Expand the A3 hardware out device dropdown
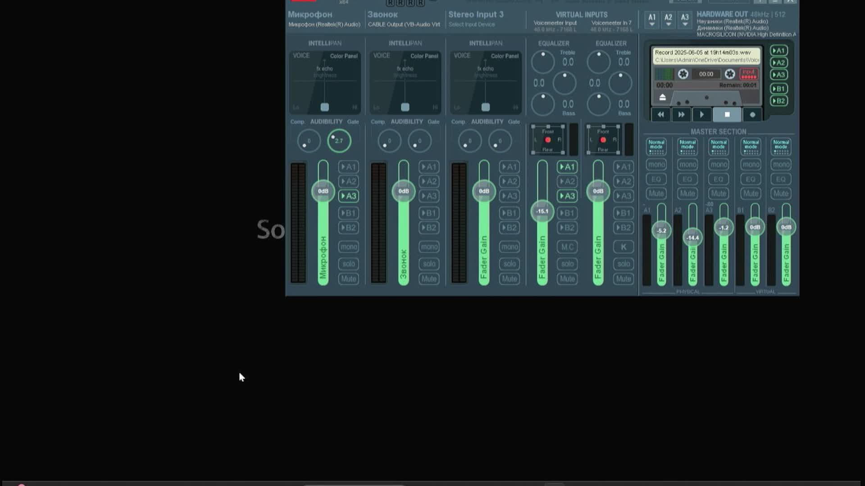The width and height of the screenshot is (865, 486). pyautogui.click(x=685, y=19)
